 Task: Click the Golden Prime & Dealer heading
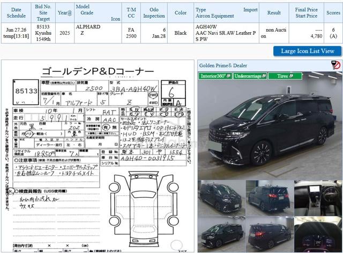point(223,65)
